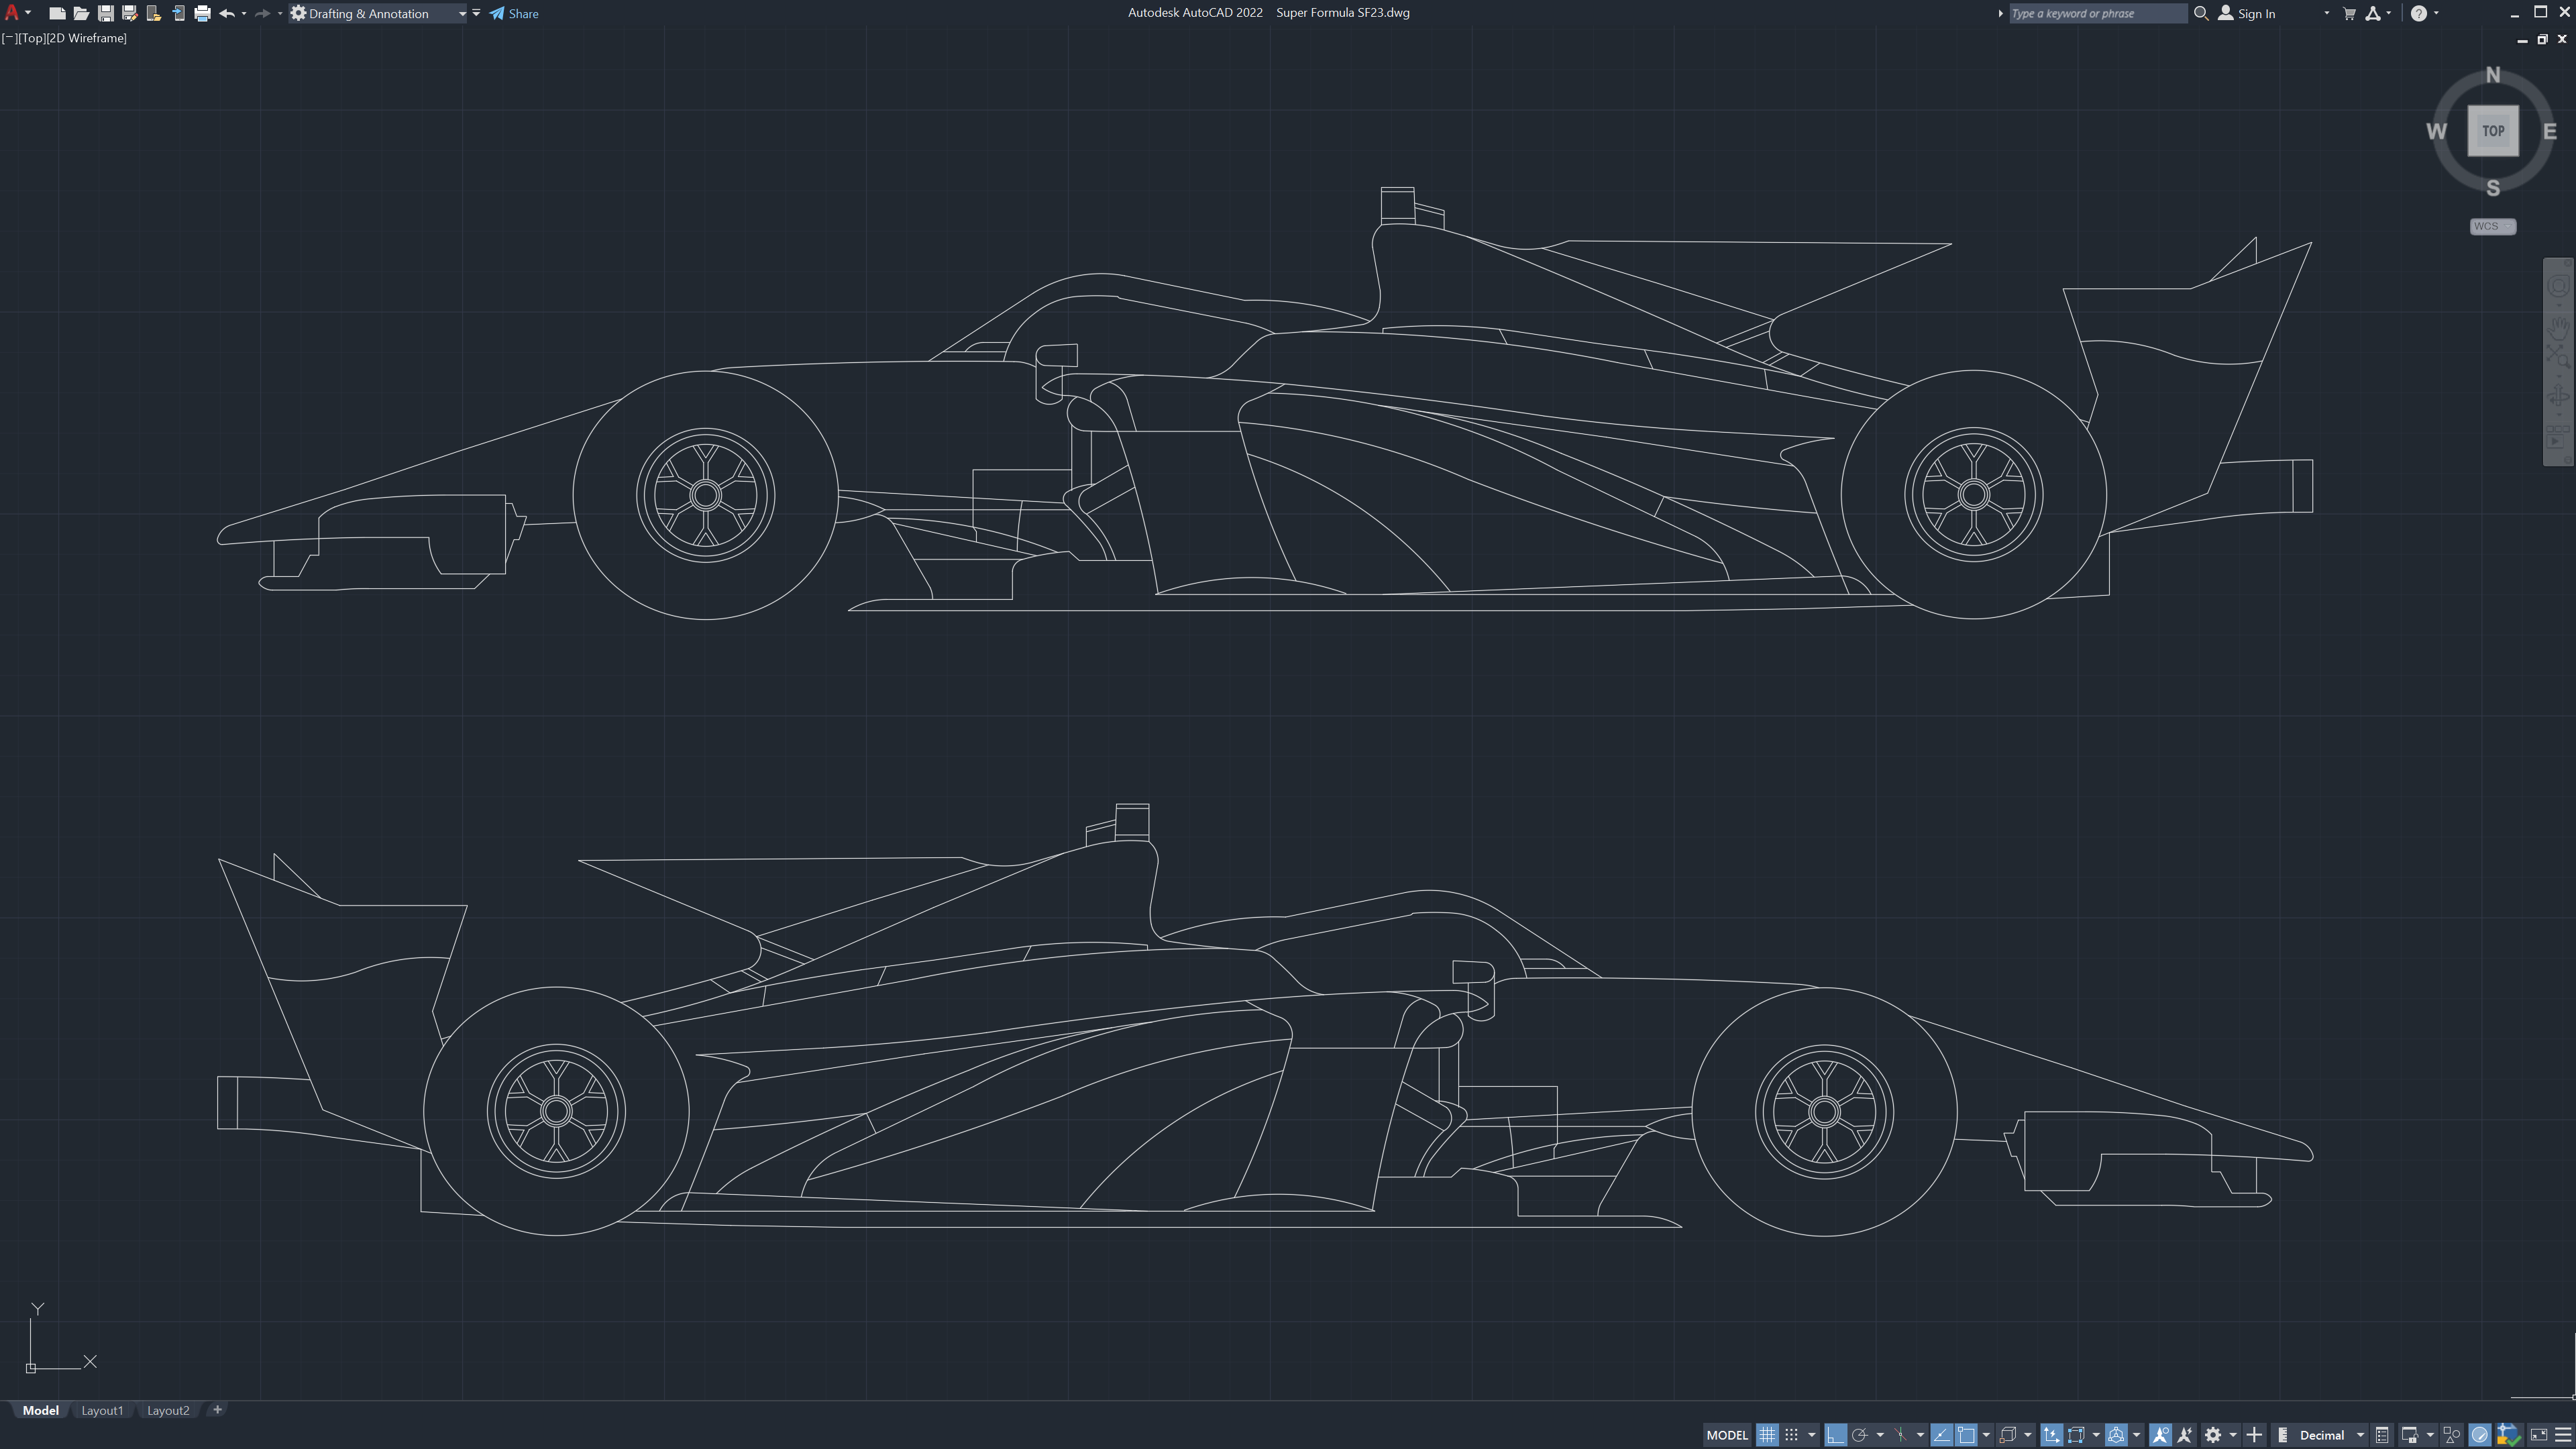Toggle Polar Tracking
The width and height of the screenshot is (2576, 1449).
(x=1860, y=1435)
